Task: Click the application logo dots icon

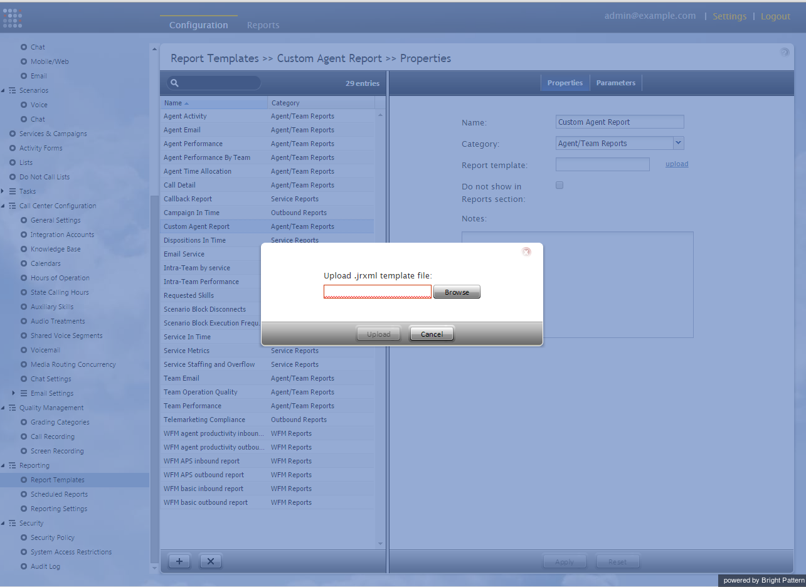Action: pos(13,18)
